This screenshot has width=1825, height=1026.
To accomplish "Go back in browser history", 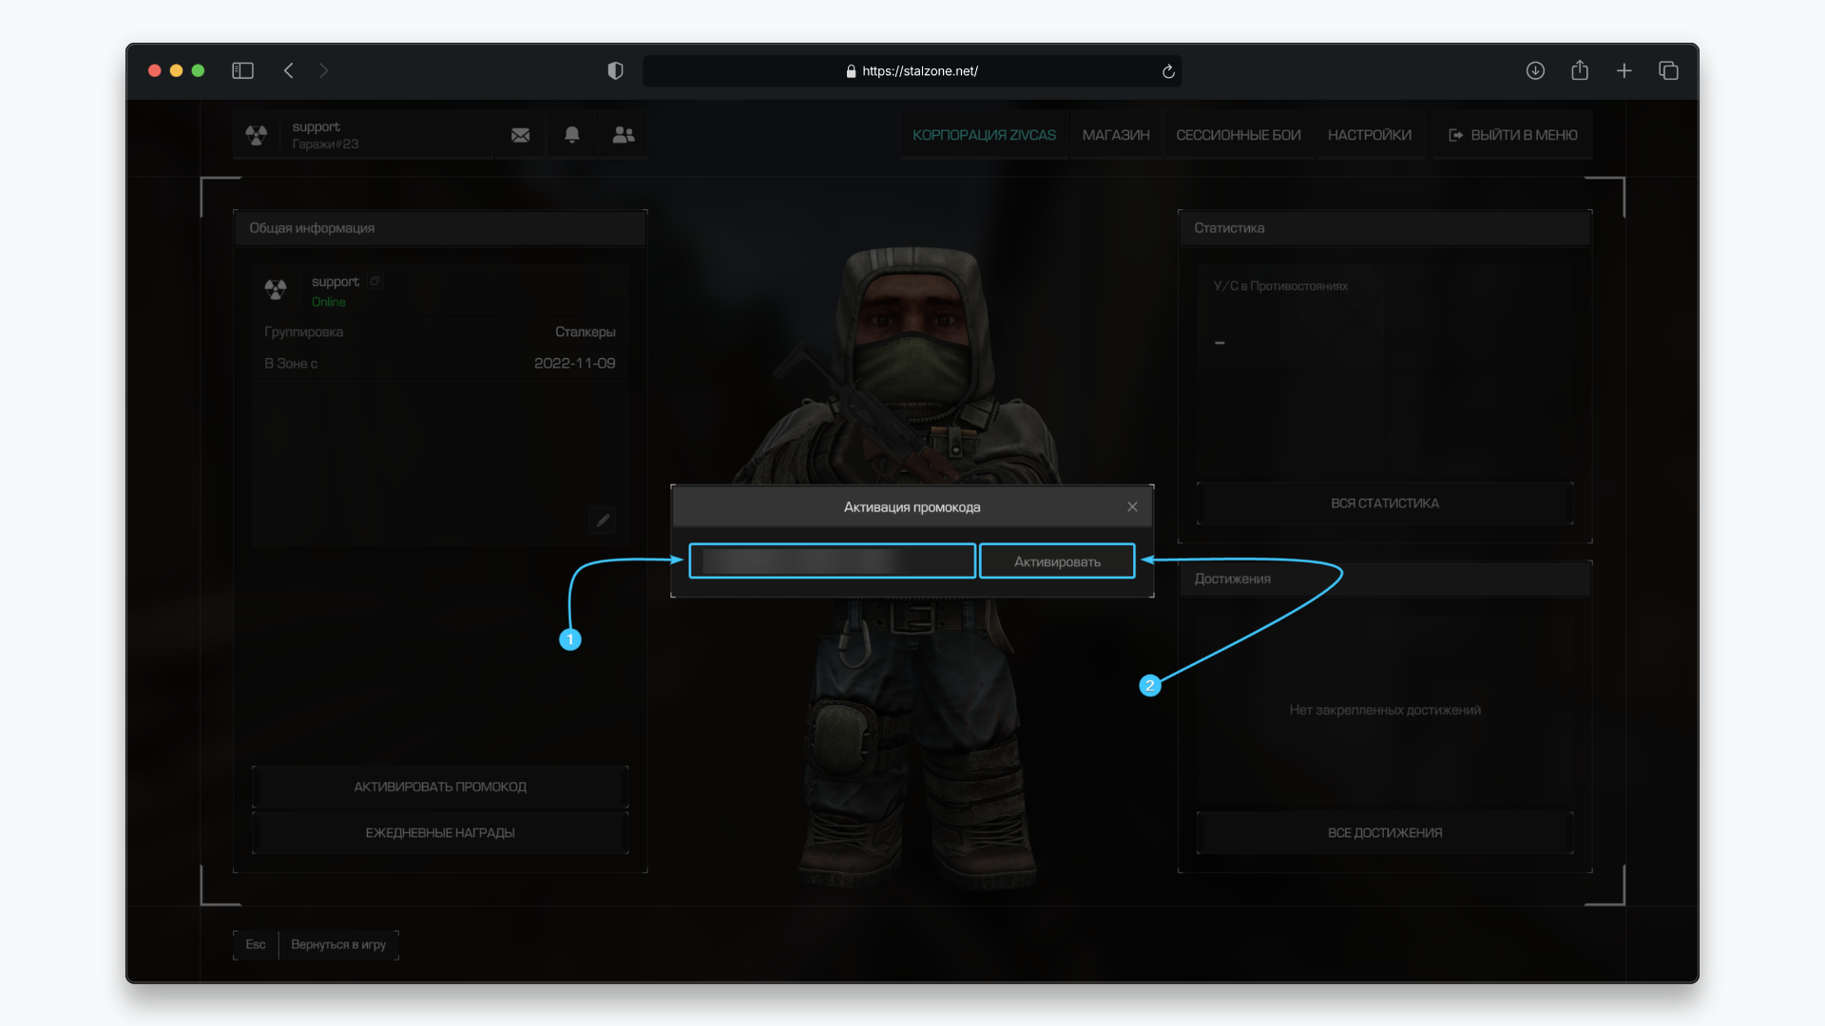I will pos(289,71).
